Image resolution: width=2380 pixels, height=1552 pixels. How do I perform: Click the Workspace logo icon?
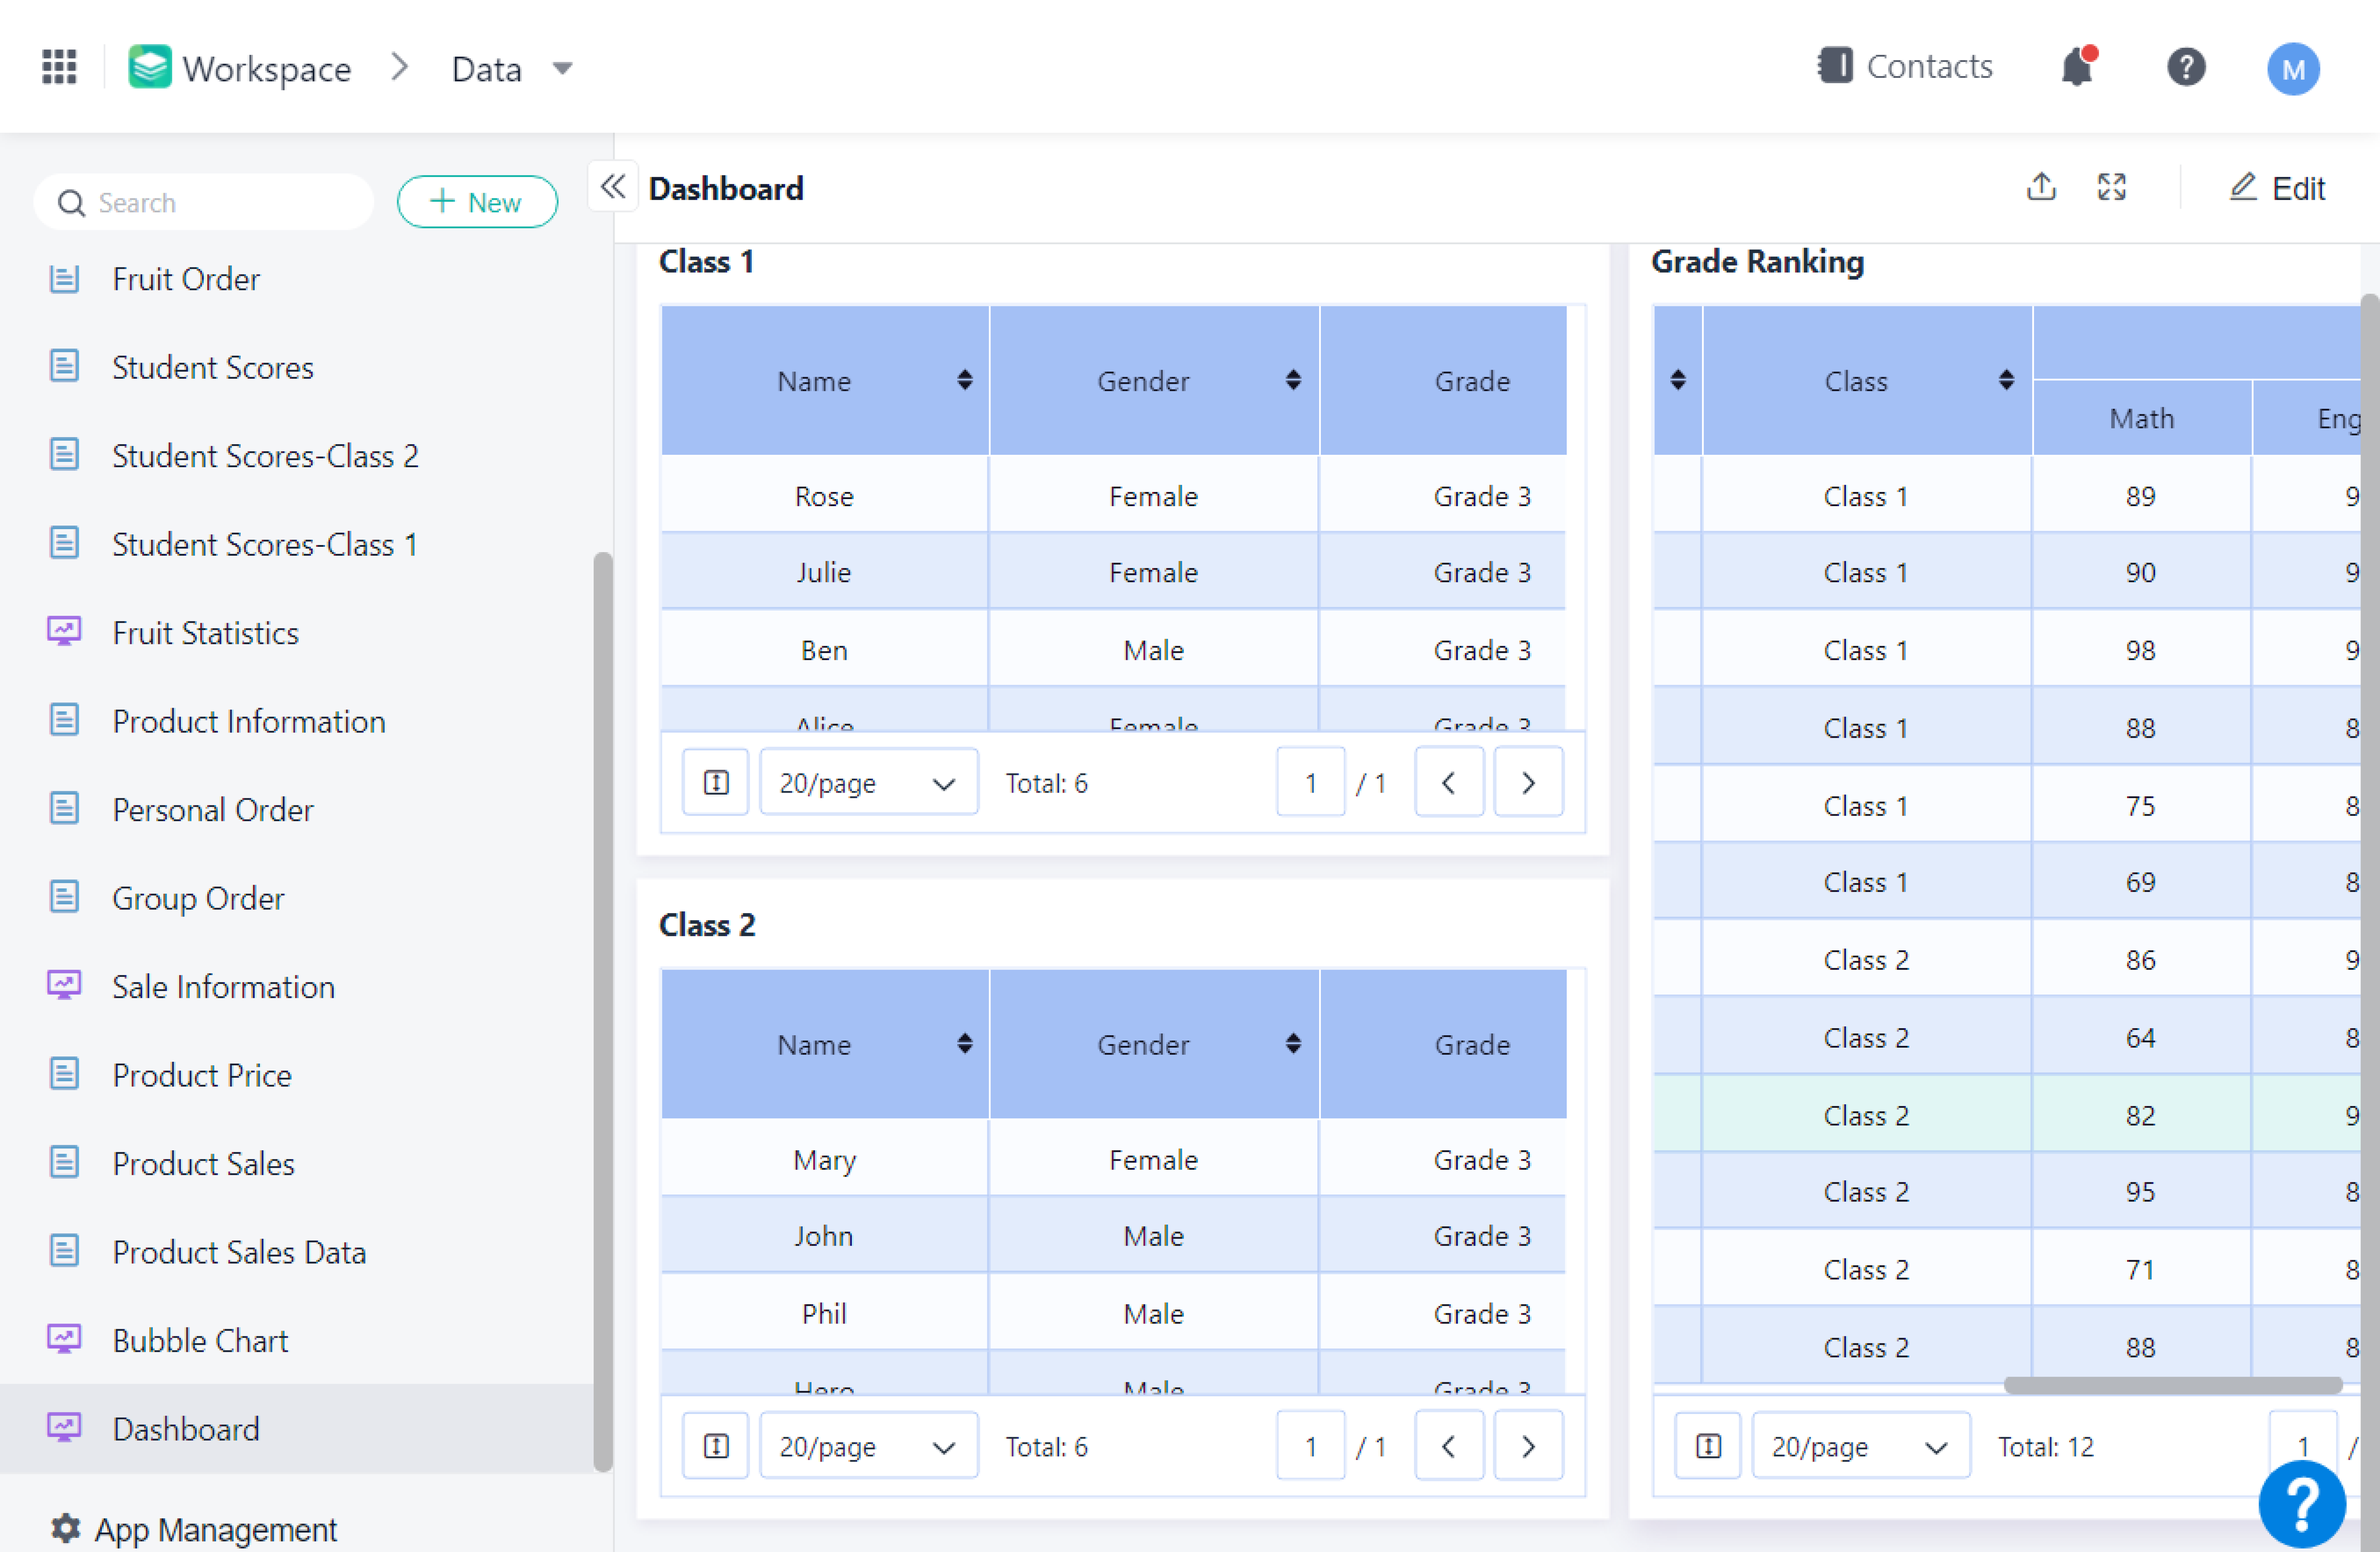[x=150, y=67]
